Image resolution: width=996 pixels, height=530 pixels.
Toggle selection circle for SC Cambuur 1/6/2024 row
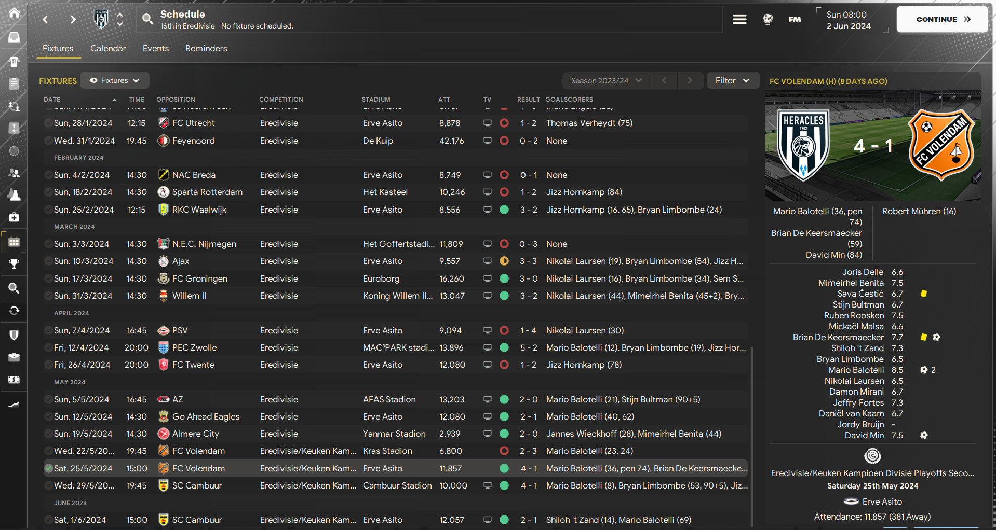tap(48, 520)
